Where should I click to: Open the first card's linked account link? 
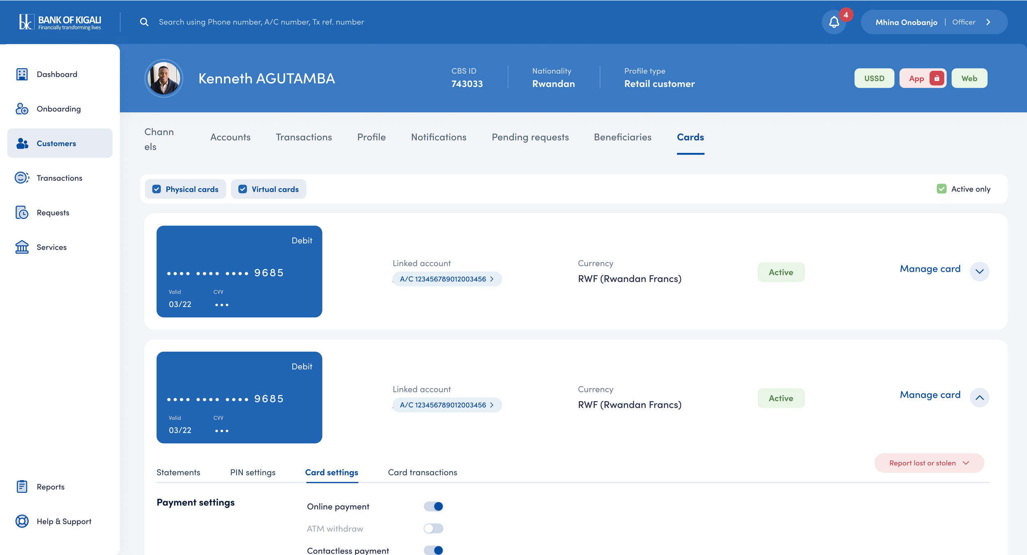[447, 279]
